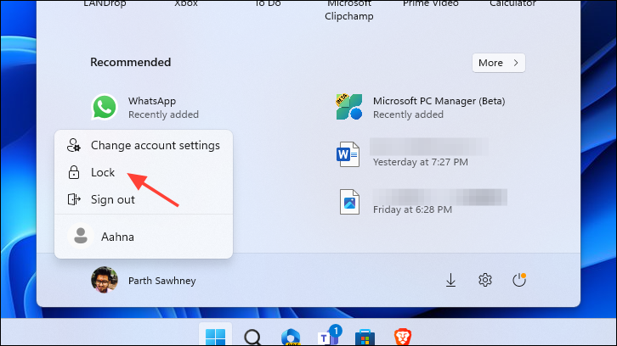
Task: Open the Word document from Yesterday at 7:27 PM
Action: pyautogui.click(x=412, y=154)
